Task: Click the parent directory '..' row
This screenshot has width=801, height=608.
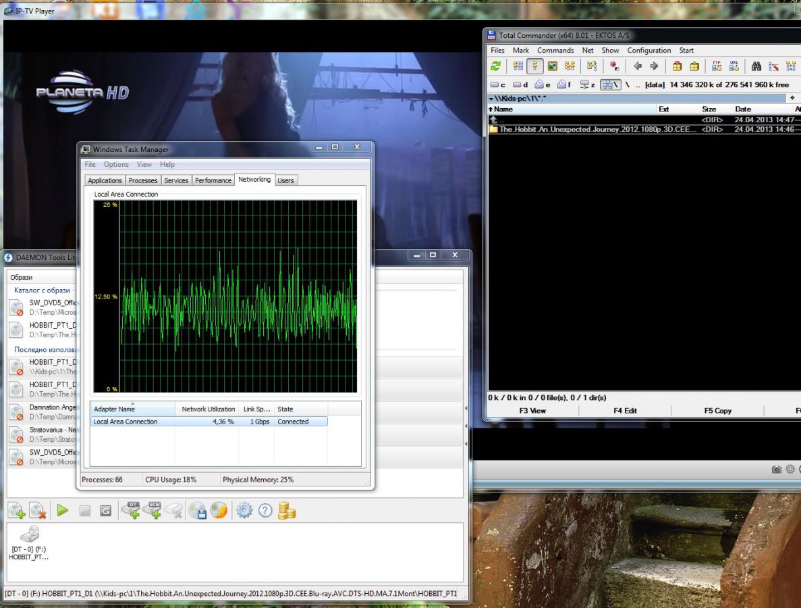Action: [x=644, y=120]
